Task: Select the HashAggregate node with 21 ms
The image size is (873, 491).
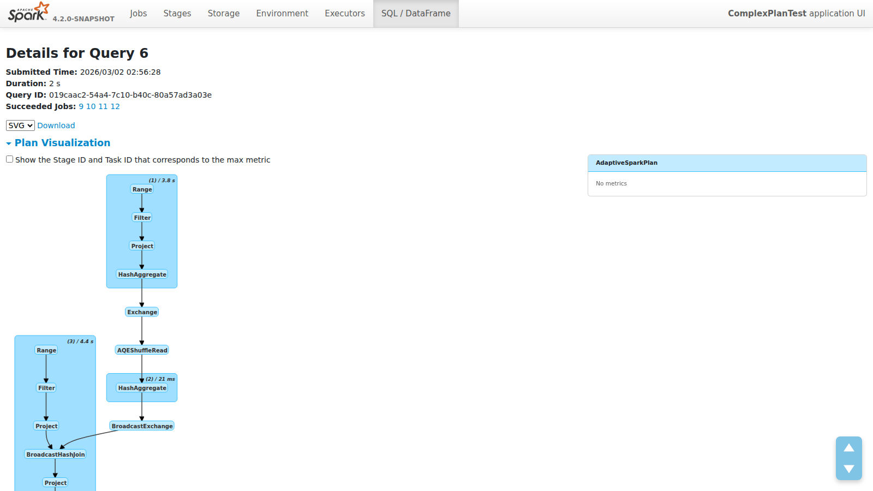Action: (142, 388)
